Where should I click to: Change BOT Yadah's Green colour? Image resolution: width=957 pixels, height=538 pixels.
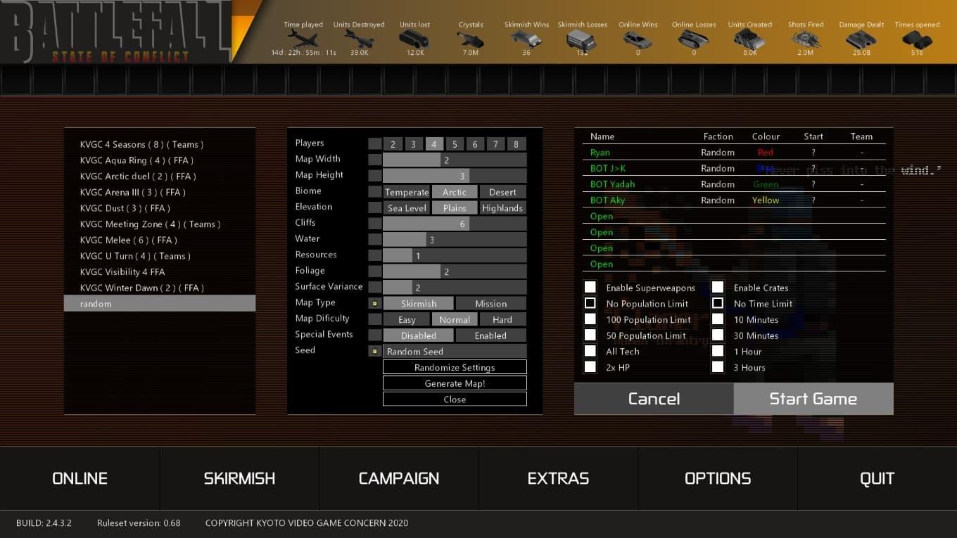(x=766, y=184)
